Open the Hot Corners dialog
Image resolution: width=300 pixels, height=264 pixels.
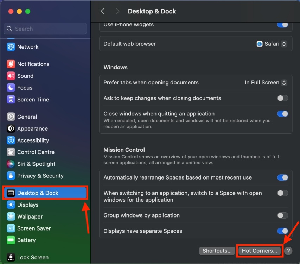point(259,251)
